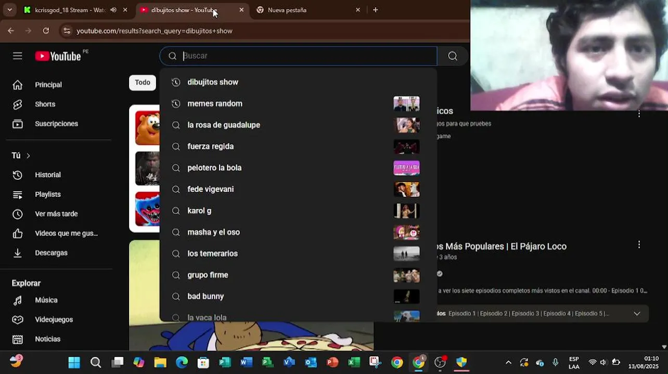The width and height of the screenshot is (668, 374).
Task: Choose suggestion karol g
Action: tap(298, 211)
